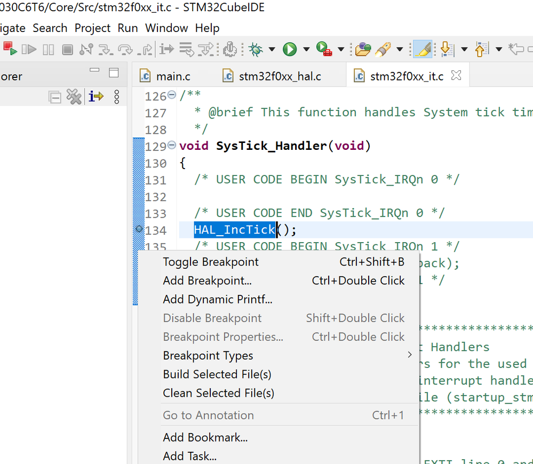533x464 pixels.
Task: Click the Resume debug icon
Action: [29, 50]
